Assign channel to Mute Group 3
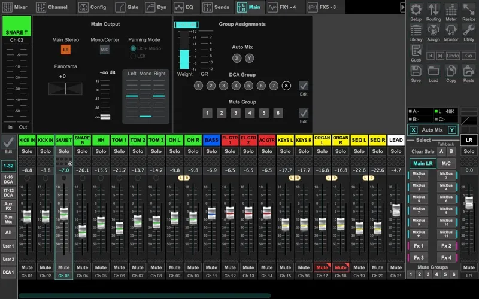 [235, 113]
